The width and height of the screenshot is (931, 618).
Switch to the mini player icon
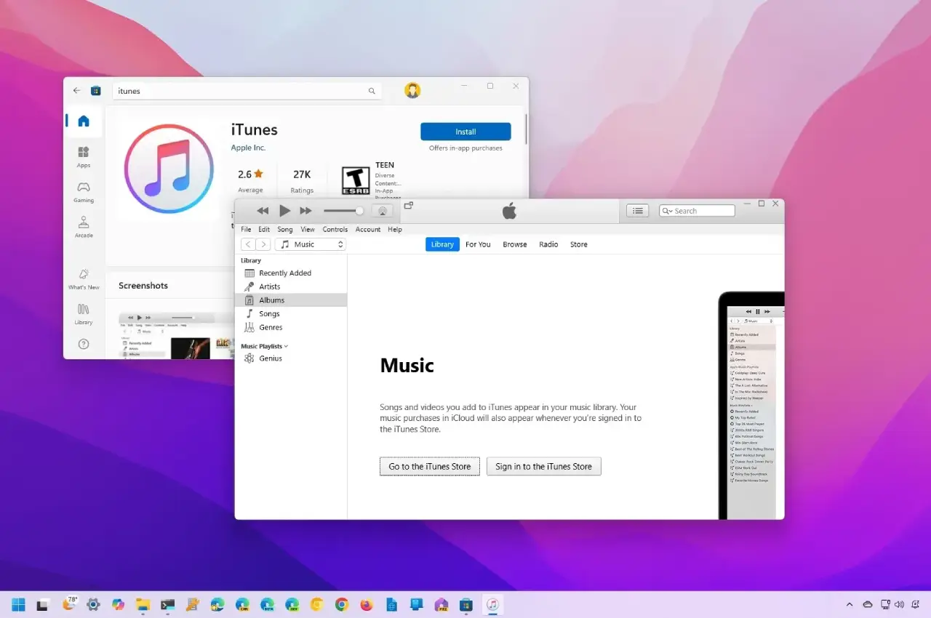click(409, 205)
